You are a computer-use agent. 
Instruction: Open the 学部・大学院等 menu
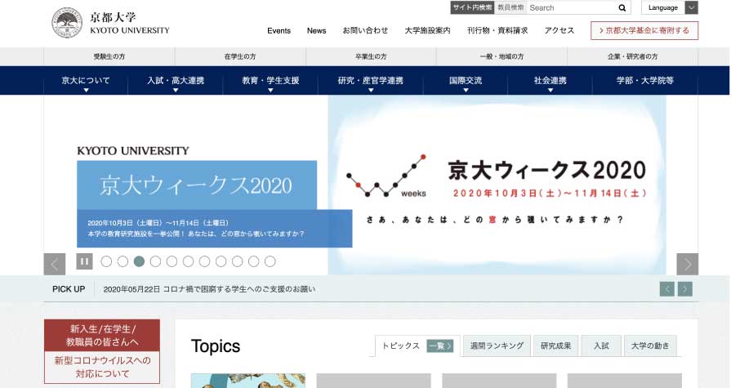click(645, 81)
